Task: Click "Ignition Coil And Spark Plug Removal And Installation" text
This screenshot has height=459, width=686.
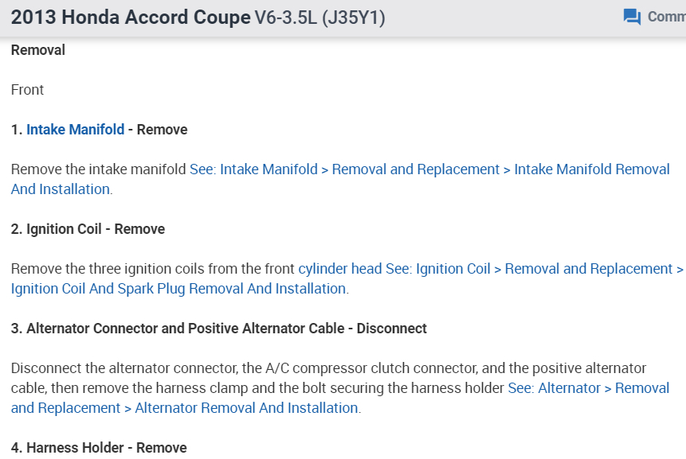Action: [x=179, y=289]
